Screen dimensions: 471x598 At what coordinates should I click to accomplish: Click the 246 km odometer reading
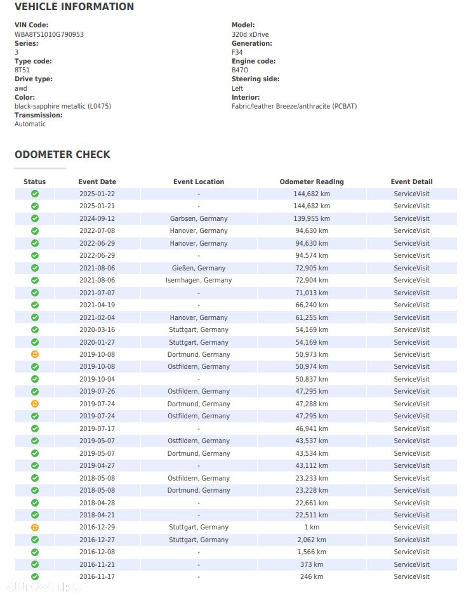(x=312, y=576)
